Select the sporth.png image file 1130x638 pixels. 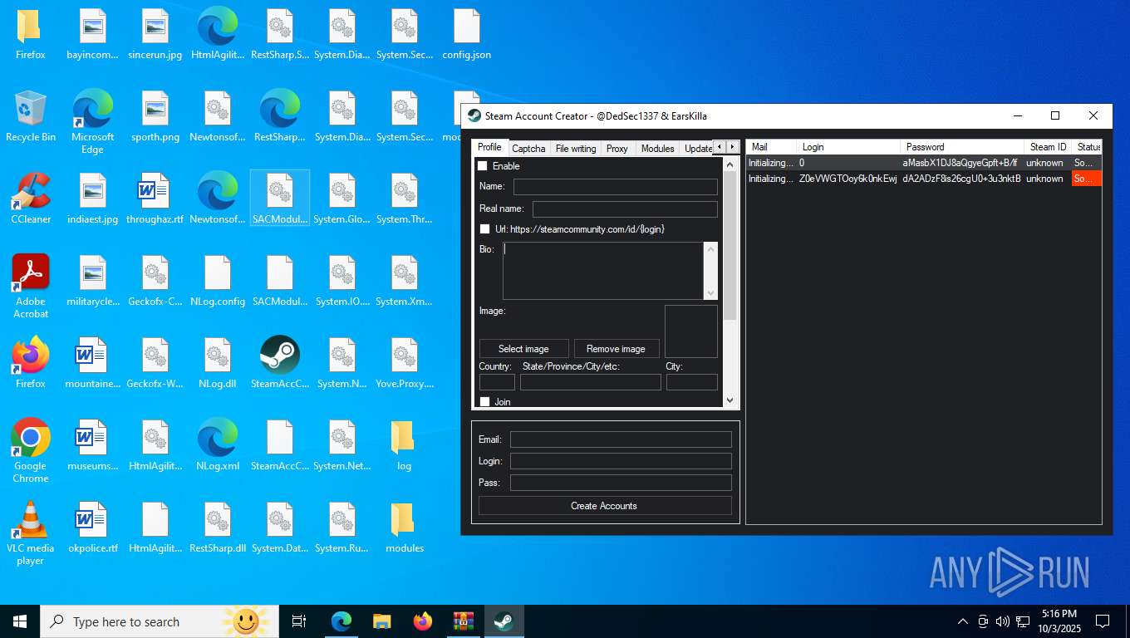coord(155,116)
